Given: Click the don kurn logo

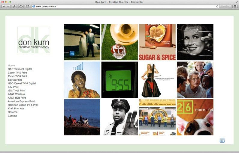Looking at the screenshot, I should [34, 40].
